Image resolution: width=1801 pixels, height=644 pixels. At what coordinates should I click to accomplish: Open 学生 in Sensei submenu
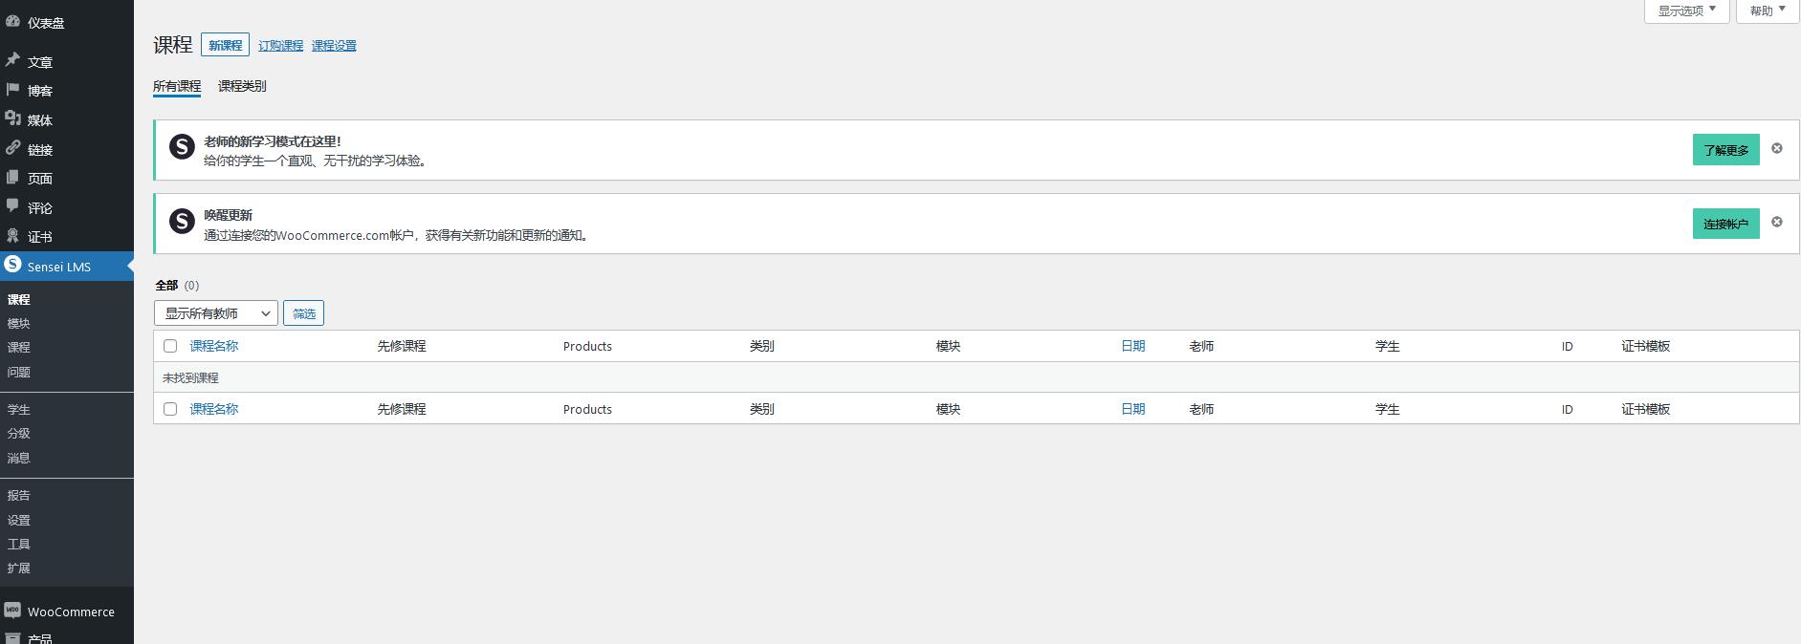19,409
